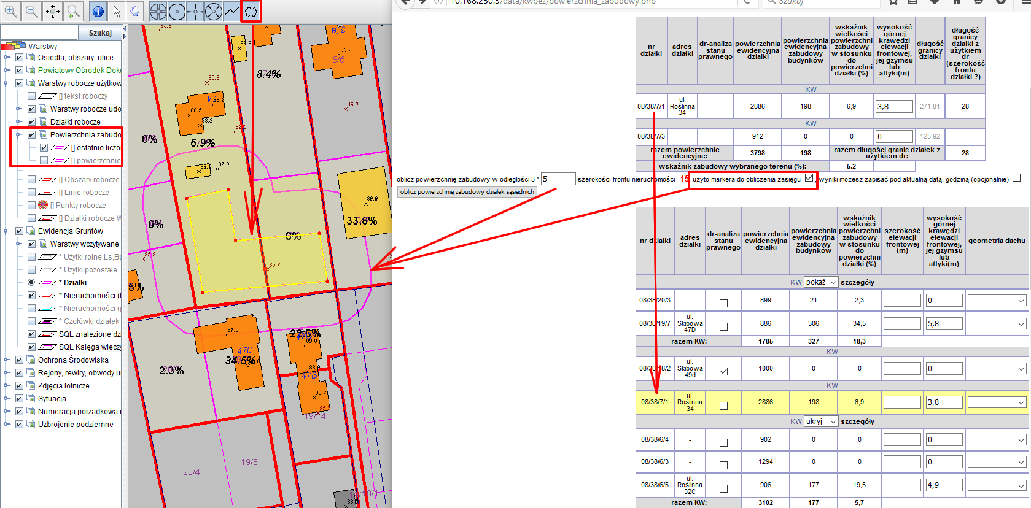Open the 'ukryj' KW dropdown
The height and width of the screenshot is (508, 1031).
(821, 421)
